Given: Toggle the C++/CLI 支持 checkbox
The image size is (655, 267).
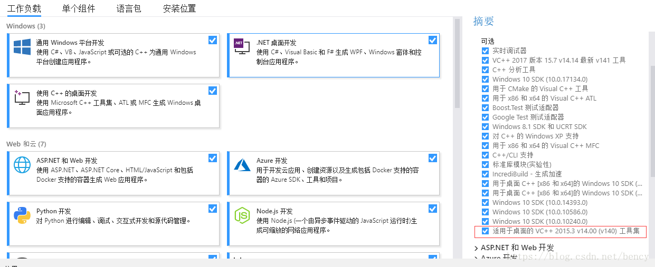Looking at the screenshot, I should (485, 155).
